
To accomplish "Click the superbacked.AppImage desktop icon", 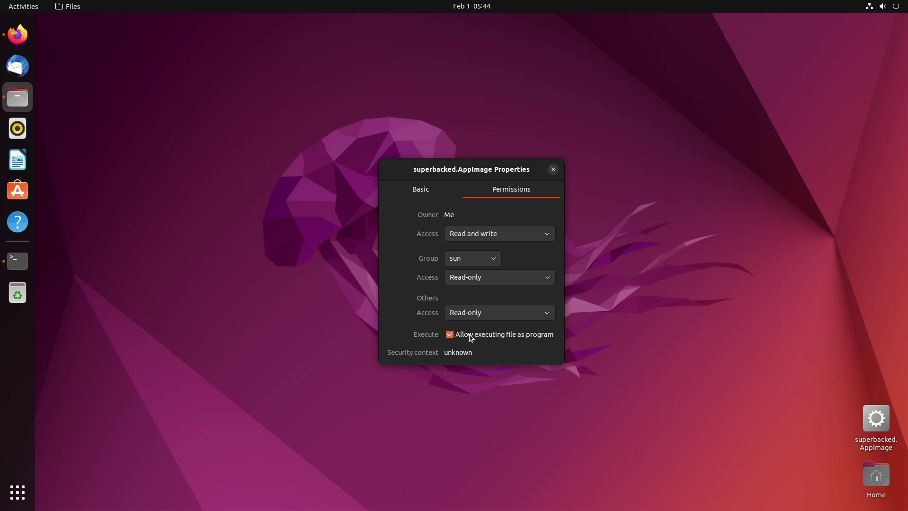I will 875,418.
